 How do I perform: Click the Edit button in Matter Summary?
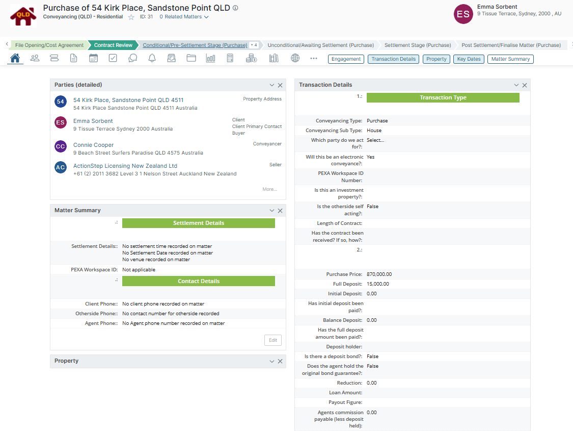pyautogui.click(x=273, y=340)
